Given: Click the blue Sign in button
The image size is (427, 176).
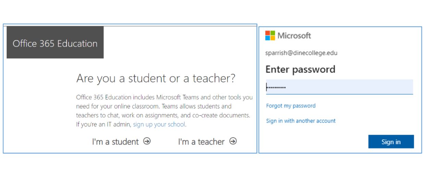Looking at the screenshot, I should pos(391,142).
